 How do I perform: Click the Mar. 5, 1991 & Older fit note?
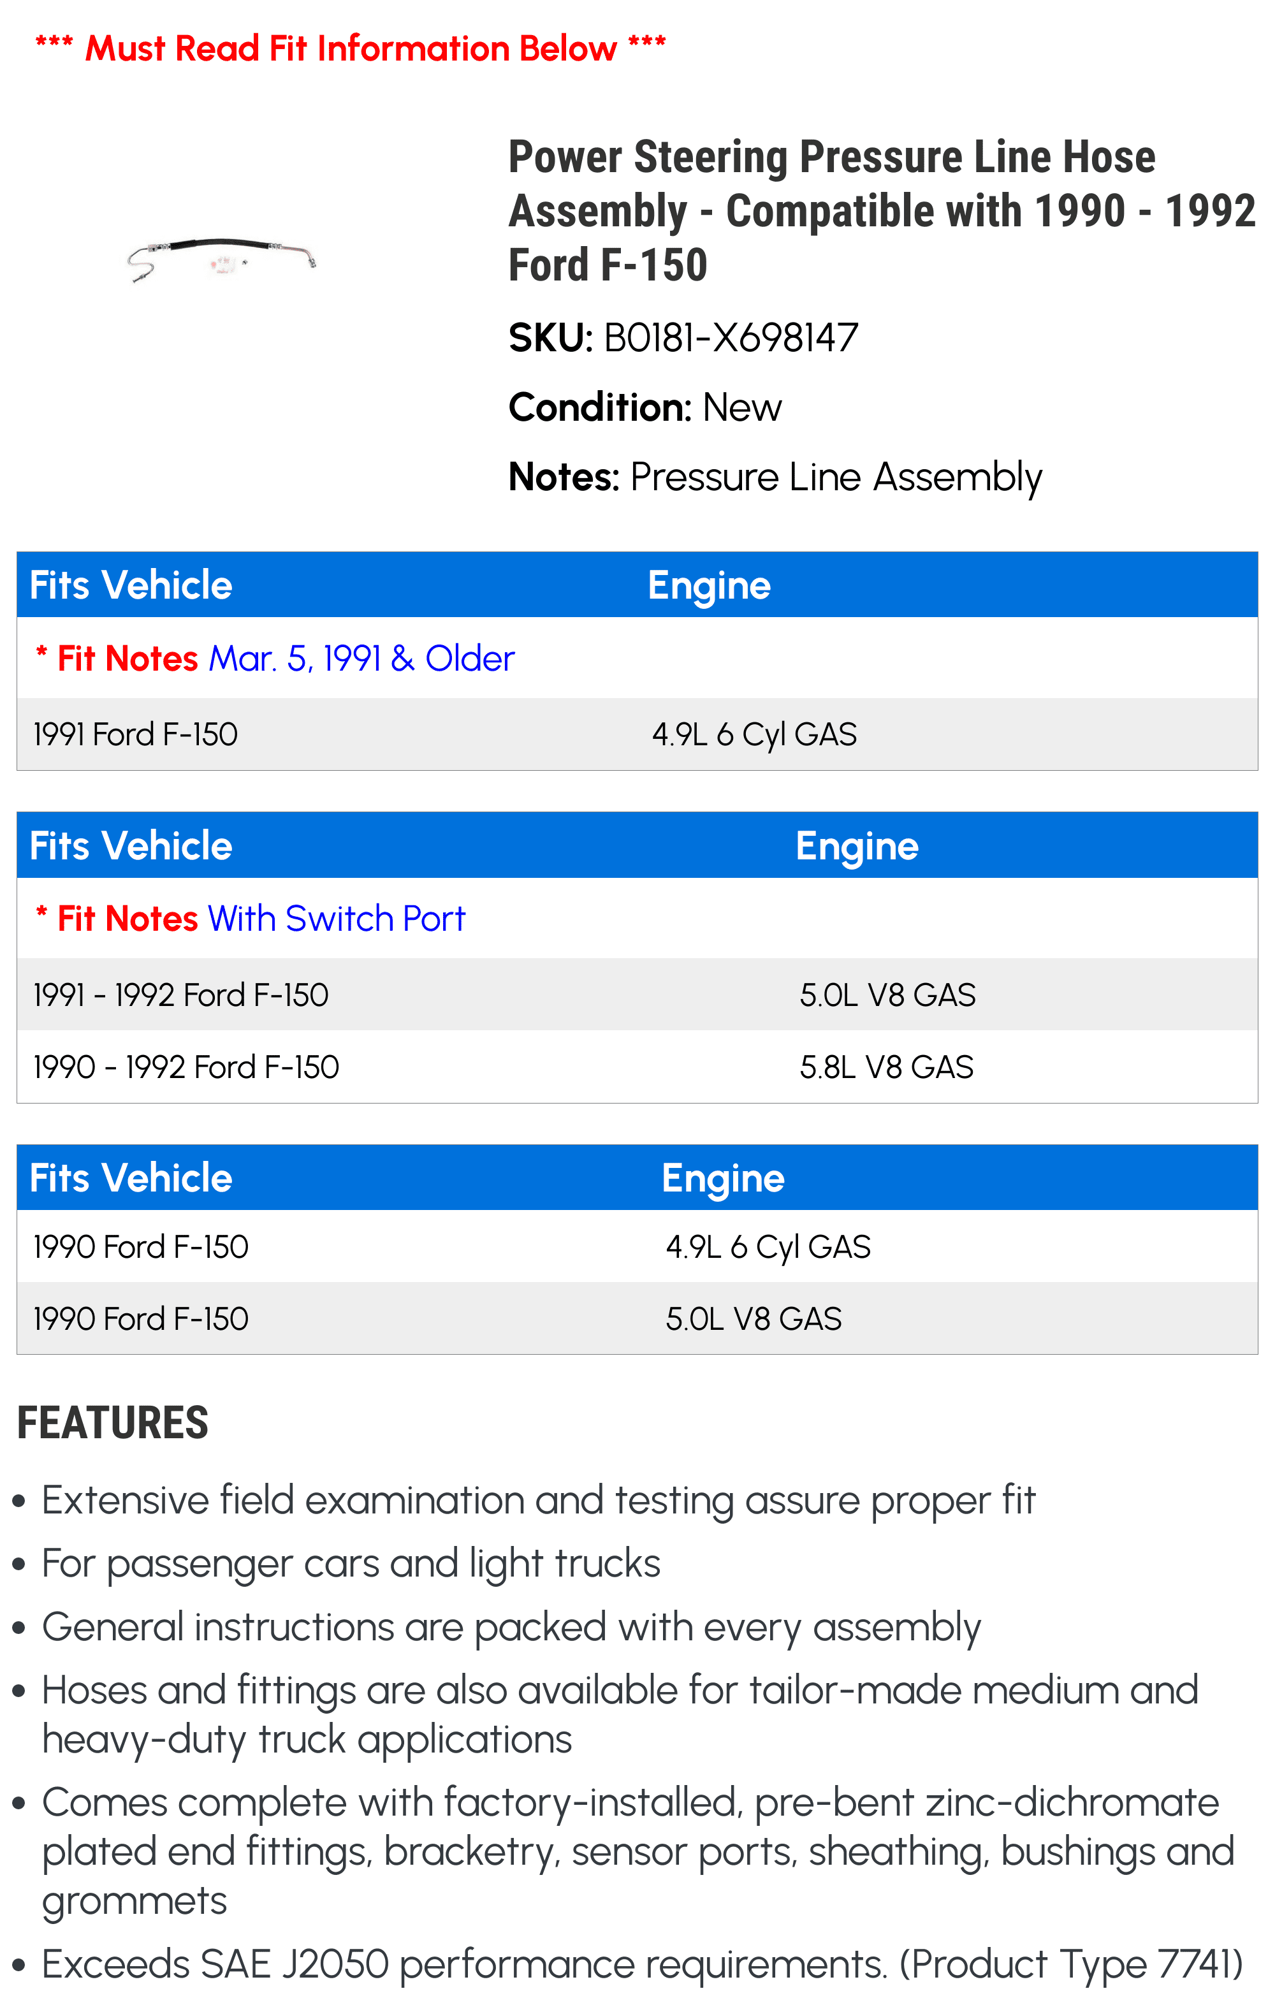361,659
